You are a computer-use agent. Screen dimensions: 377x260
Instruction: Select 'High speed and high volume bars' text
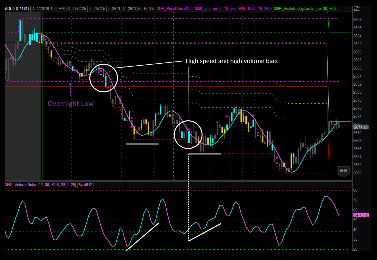pos(231,61)
